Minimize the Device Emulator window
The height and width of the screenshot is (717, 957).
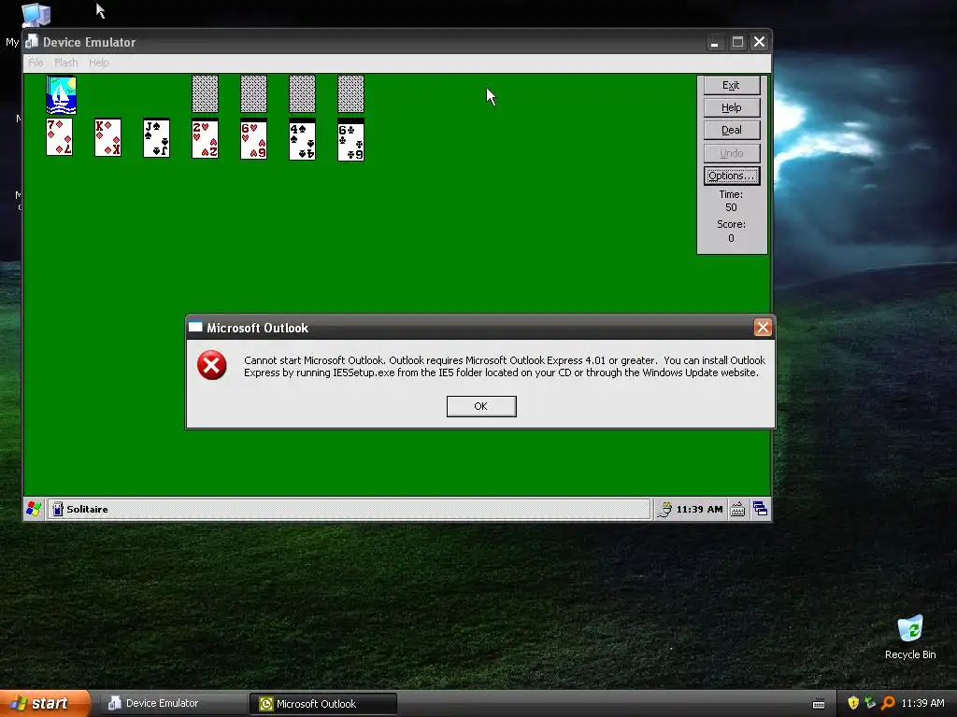pos(714,41)
